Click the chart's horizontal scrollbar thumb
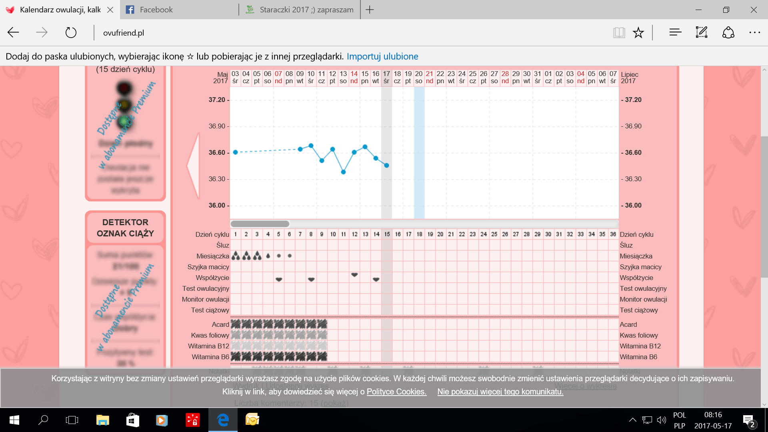 (x=260, y=224)
